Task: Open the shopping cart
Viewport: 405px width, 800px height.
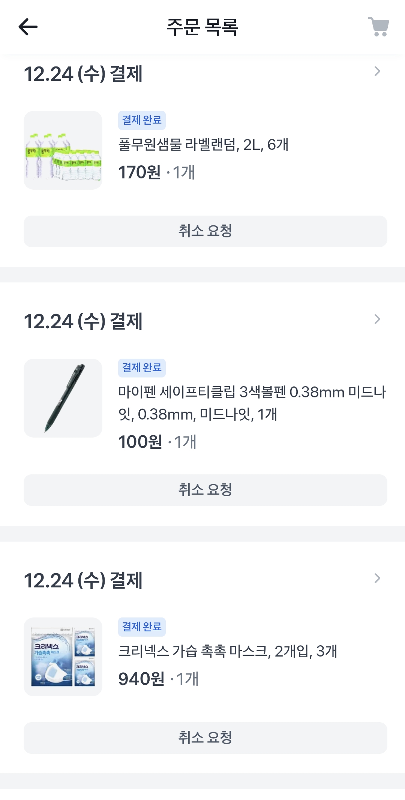Action: (x=378, y=27)
